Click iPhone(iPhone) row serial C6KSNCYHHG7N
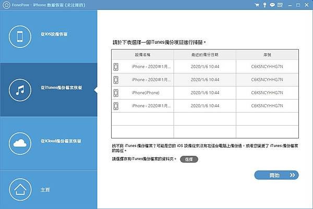Viewport: 313px width, 209px height. [267, 93]
